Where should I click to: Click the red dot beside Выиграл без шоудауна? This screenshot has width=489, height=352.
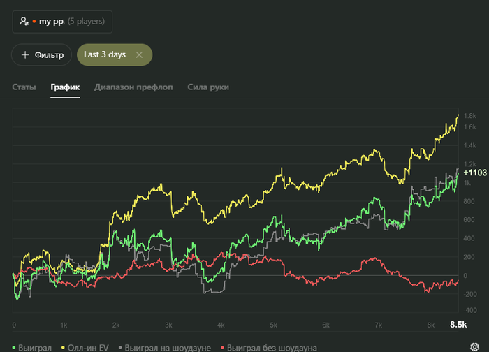tap(223, 347)
